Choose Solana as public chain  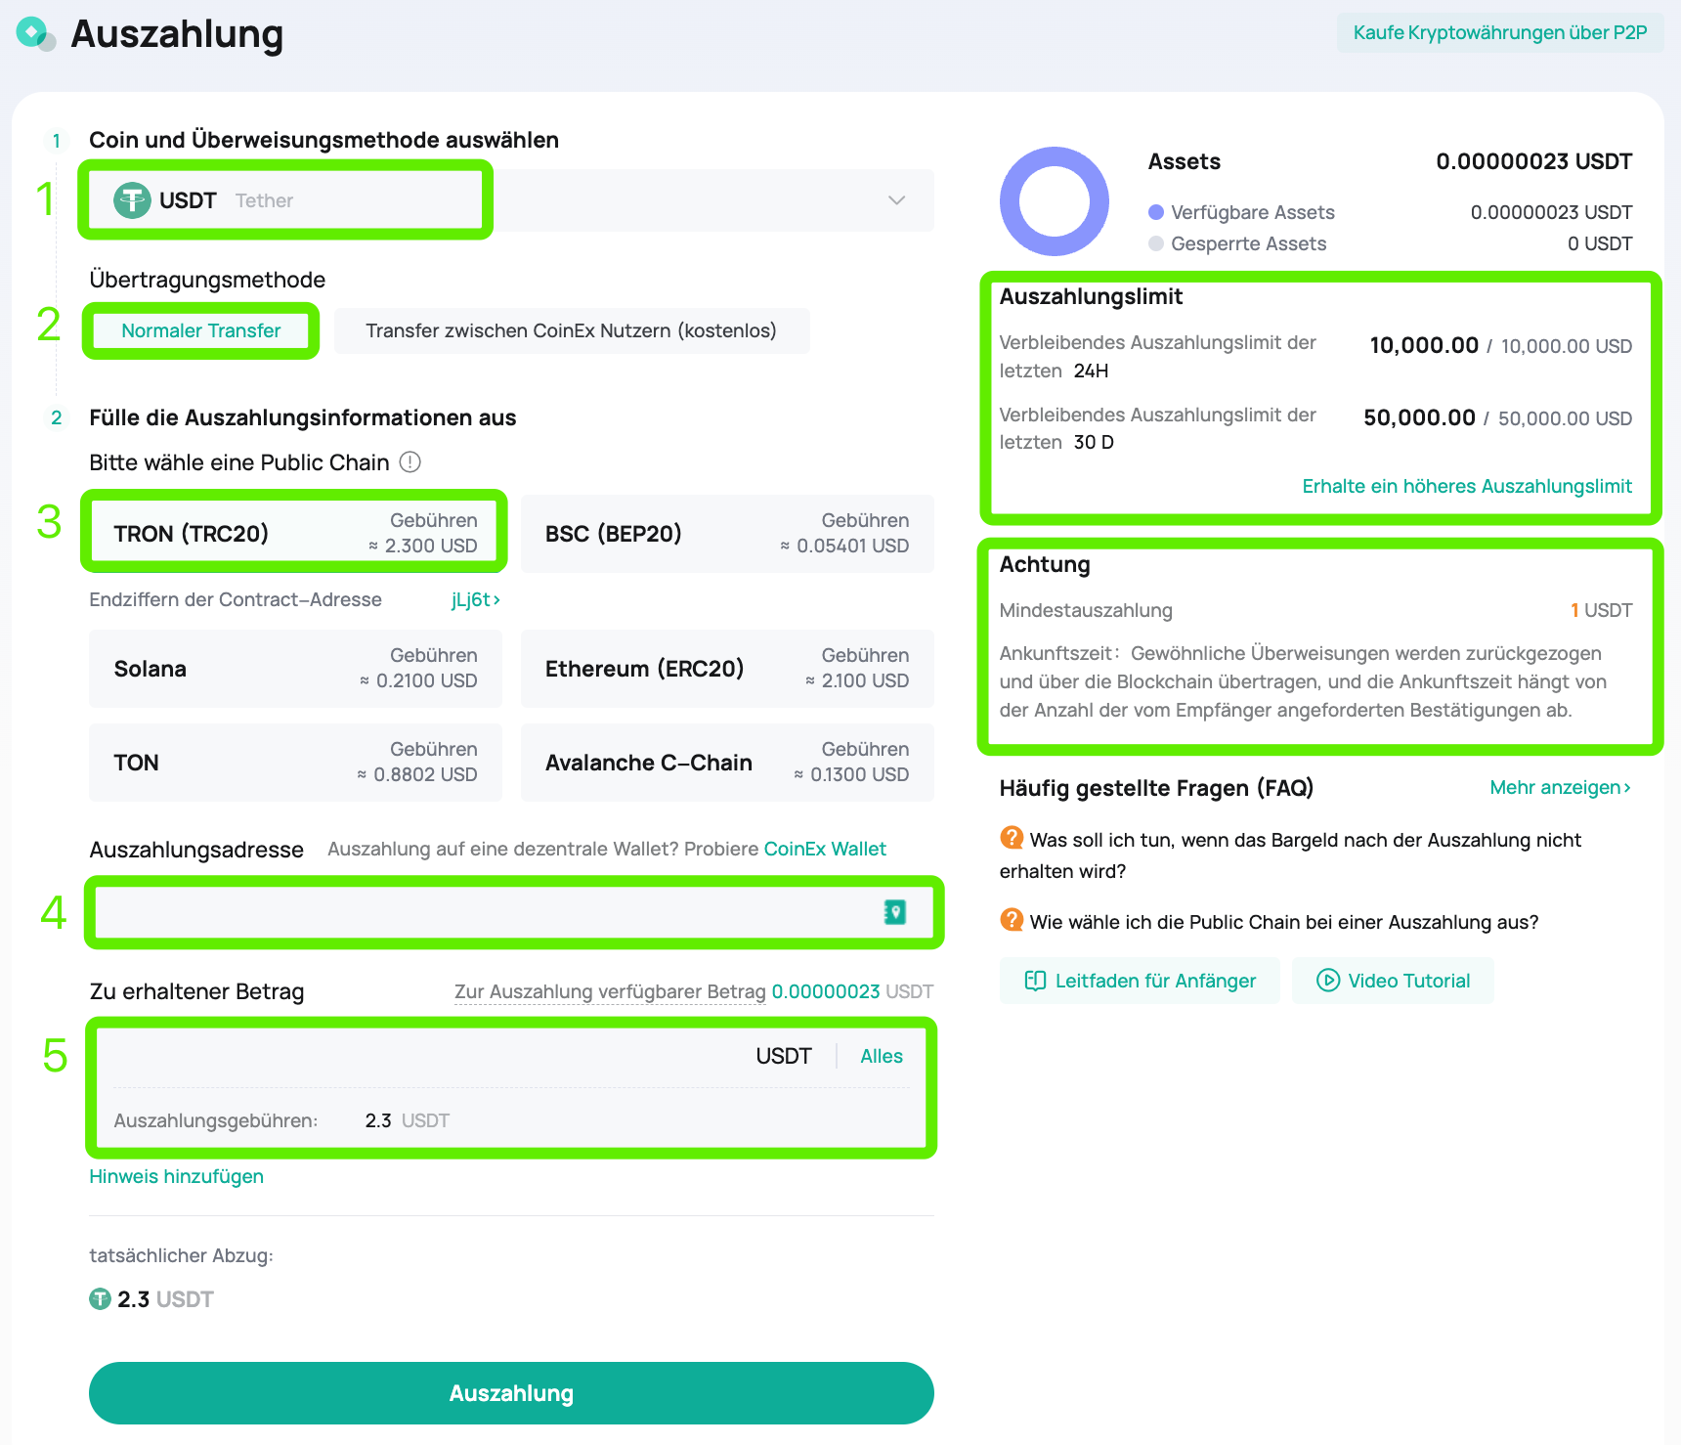[294, 669]
